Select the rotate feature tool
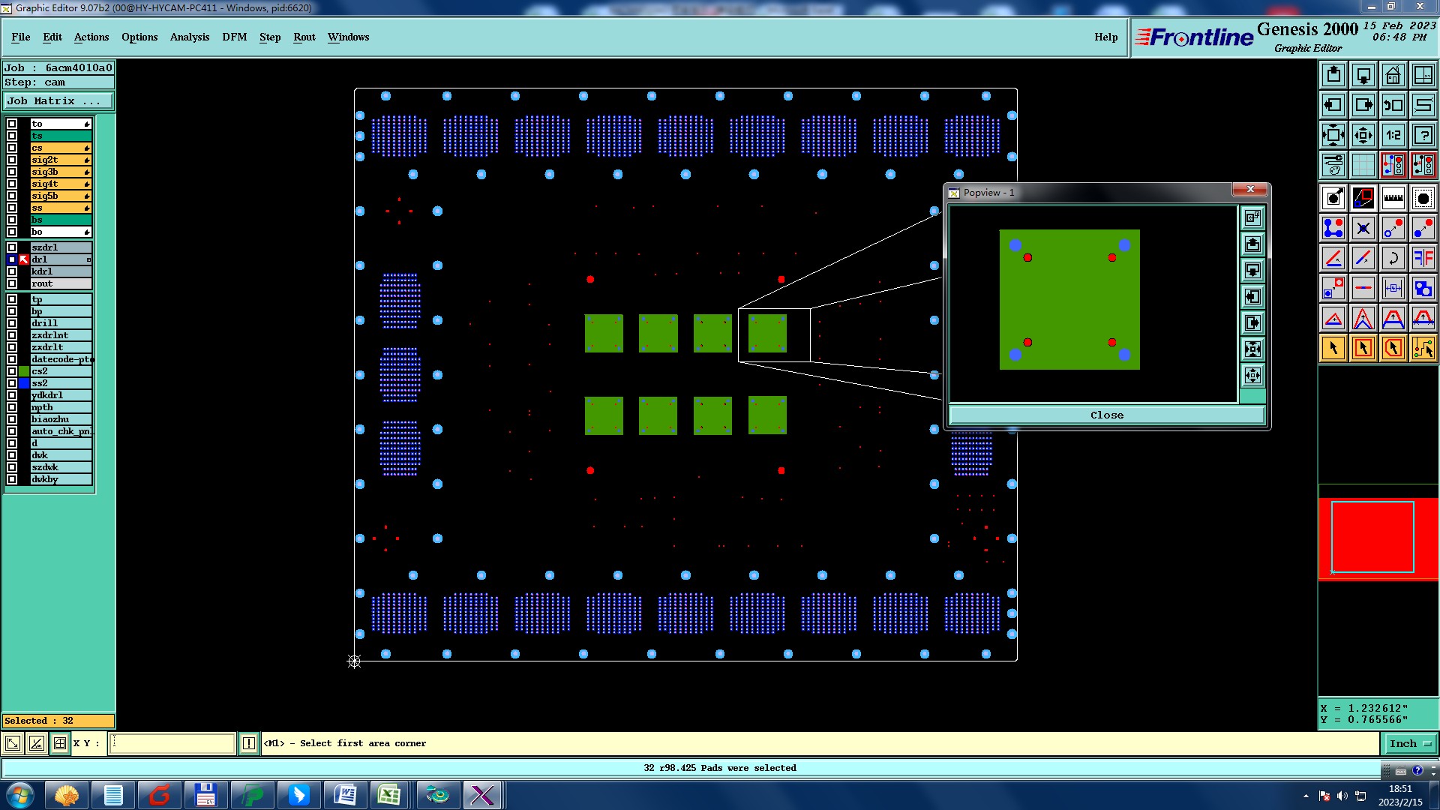The image size is (1440, 810). coord(1393,258)
